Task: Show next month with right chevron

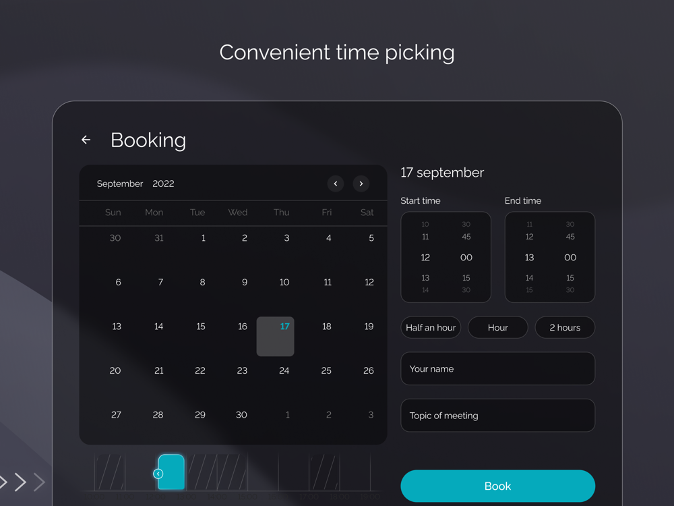Action: click(x=361, y=184)
